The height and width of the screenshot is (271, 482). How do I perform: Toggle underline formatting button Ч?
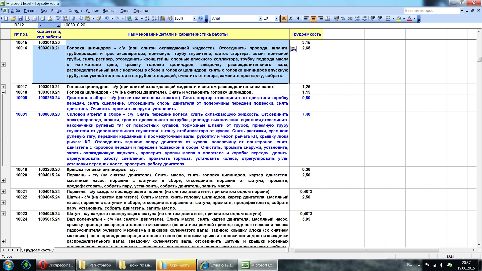pyautogui.click(x=298, y=18)
